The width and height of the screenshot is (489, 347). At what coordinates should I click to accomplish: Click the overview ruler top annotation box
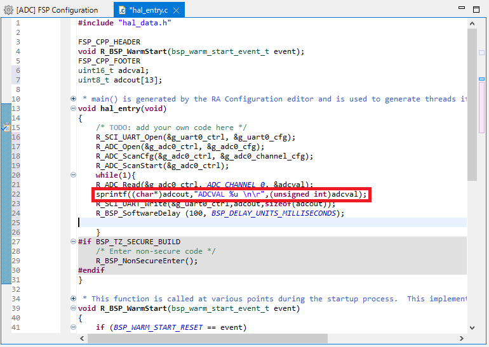[481, 53]
